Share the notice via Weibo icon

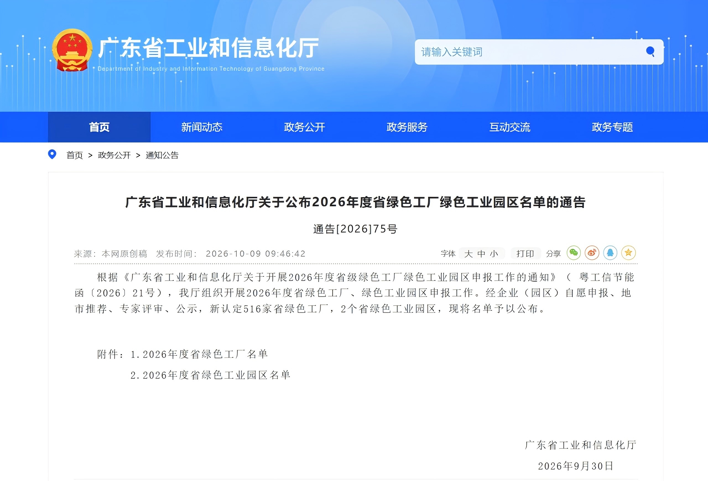pyautogui.click(x=592, y=253)
